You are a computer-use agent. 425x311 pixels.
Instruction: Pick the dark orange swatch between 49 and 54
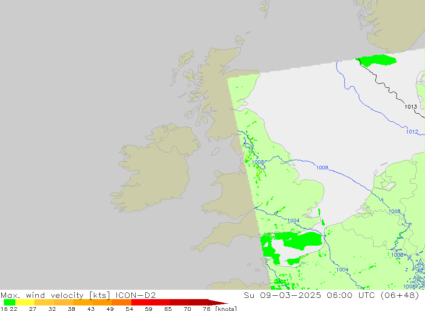click(x=122, y=303)
